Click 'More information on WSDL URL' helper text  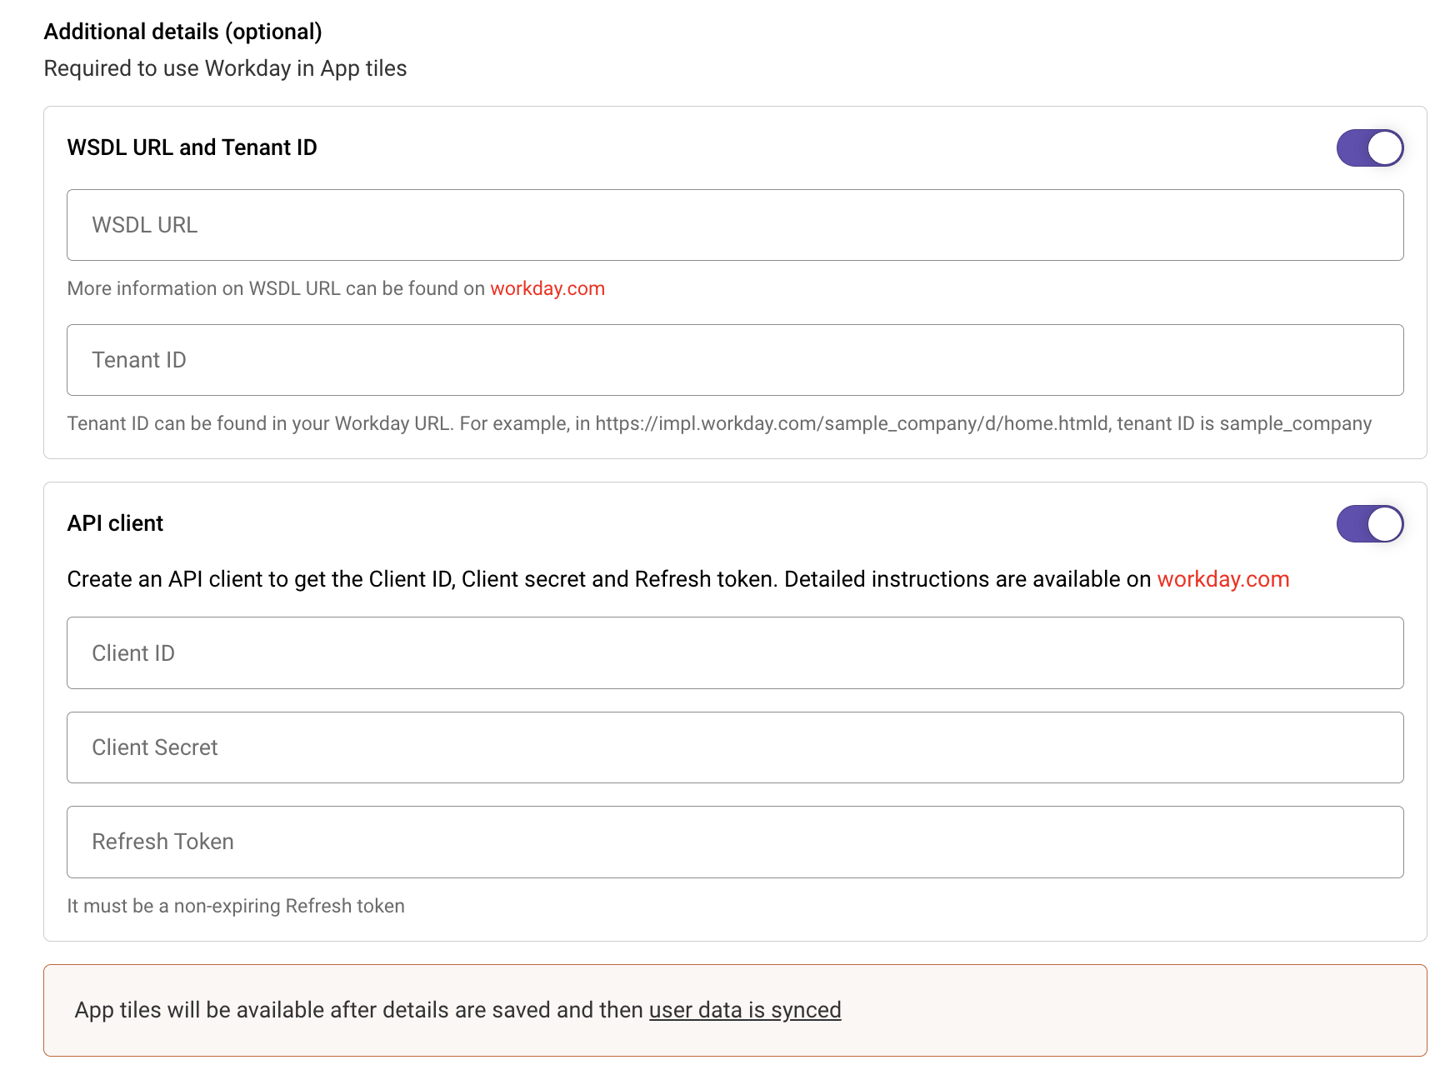tap(275, 288)
